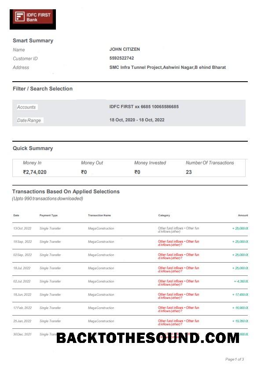Click the IDFC FIRST Bank logo
The image size is (261, 365).
click(33, 19)
